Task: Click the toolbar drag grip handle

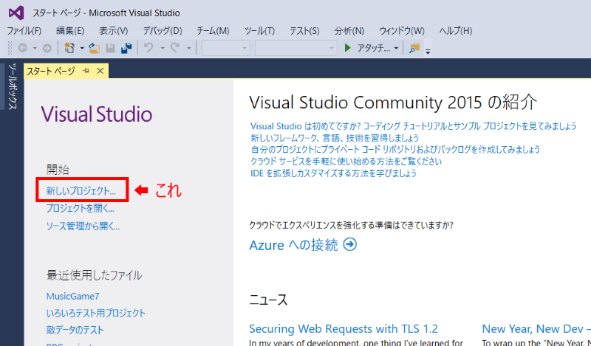Action: [x=10, y=48]
